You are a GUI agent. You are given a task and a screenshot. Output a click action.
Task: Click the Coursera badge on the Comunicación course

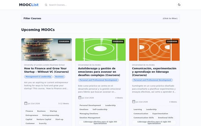point(172,41)
